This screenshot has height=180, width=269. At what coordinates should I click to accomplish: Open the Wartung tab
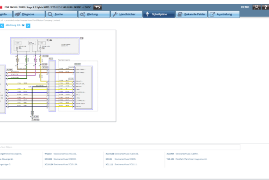94,14
